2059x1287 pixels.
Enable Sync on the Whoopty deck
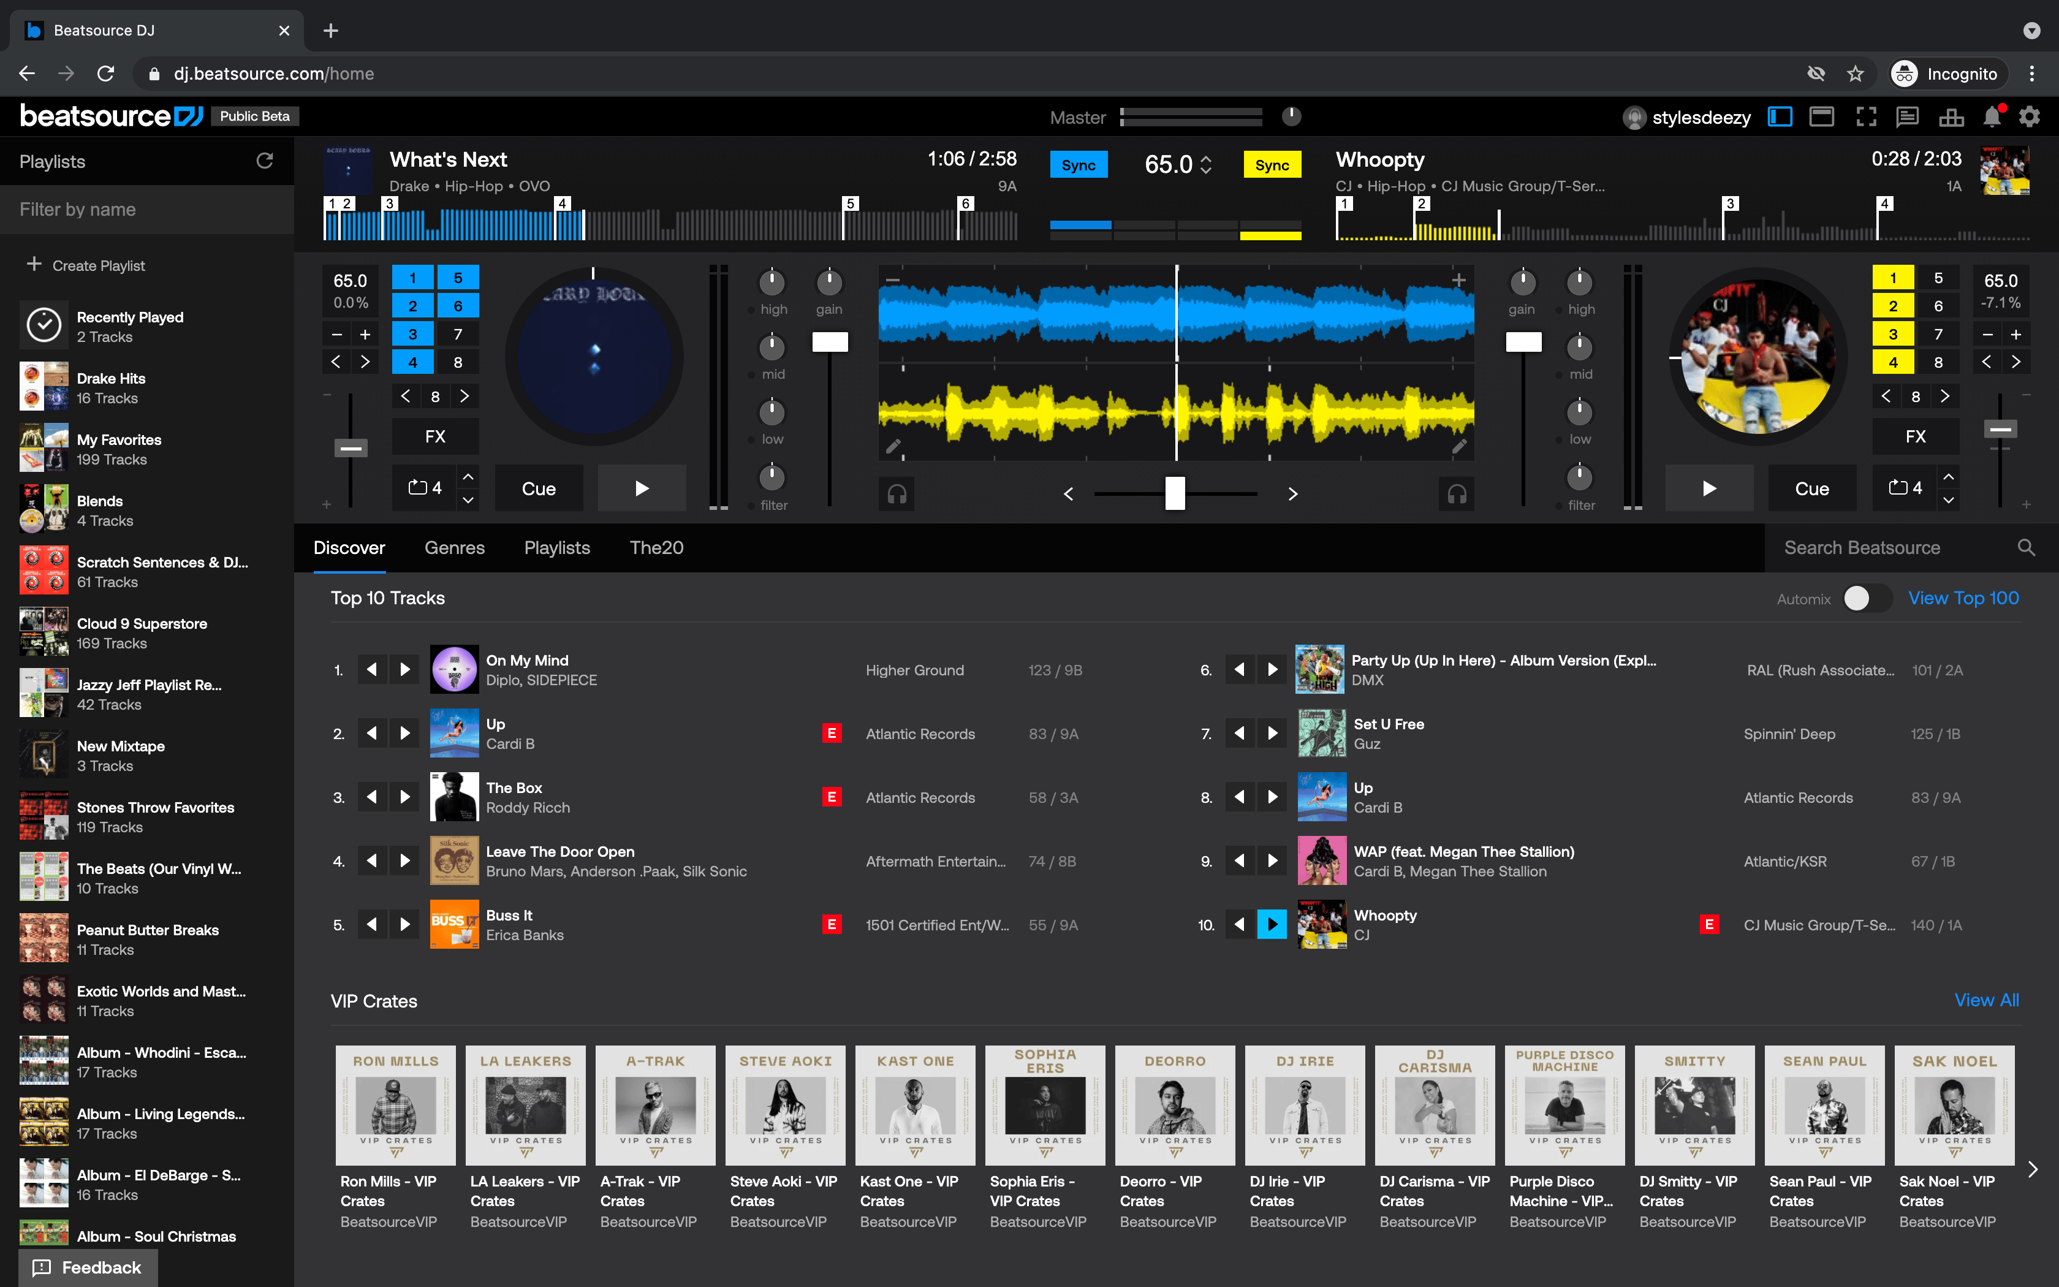click(x=1271, y=164)
